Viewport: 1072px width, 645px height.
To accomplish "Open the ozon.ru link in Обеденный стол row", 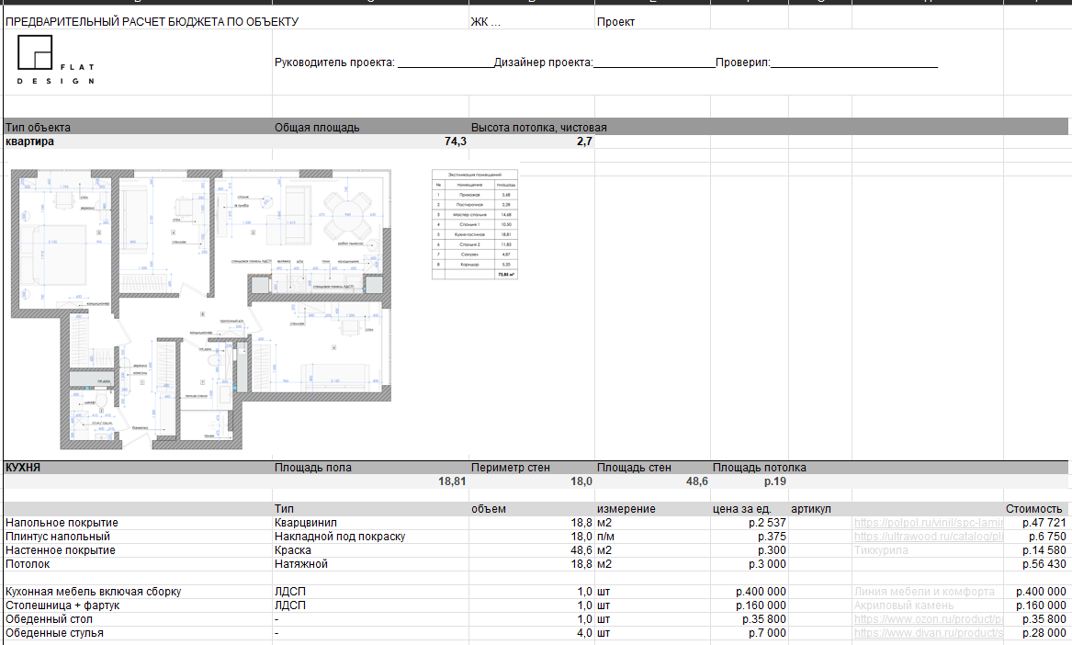I will click(x=928, y=619).
